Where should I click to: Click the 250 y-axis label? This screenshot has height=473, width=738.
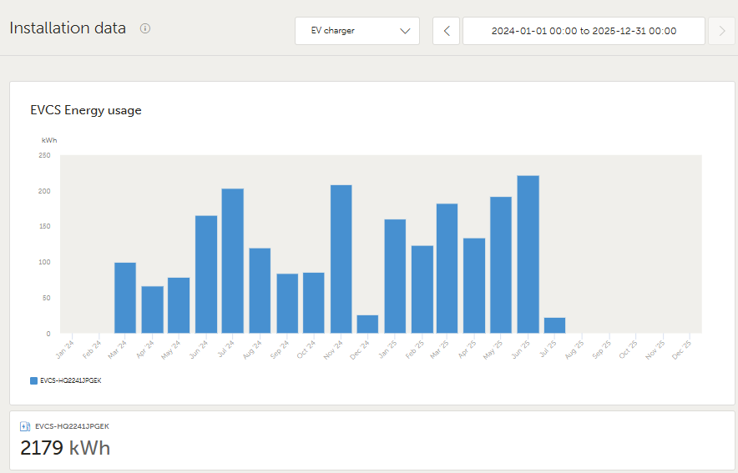pyautogui.click(x=44, y=155)
